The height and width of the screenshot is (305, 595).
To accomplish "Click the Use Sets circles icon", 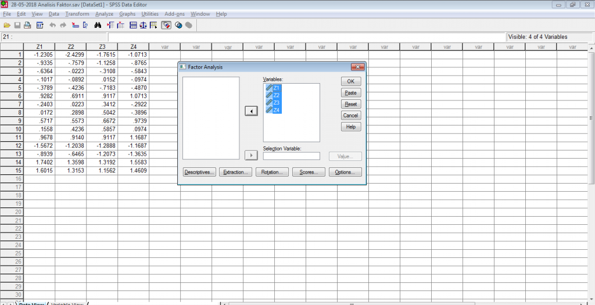I will (178, 26).
